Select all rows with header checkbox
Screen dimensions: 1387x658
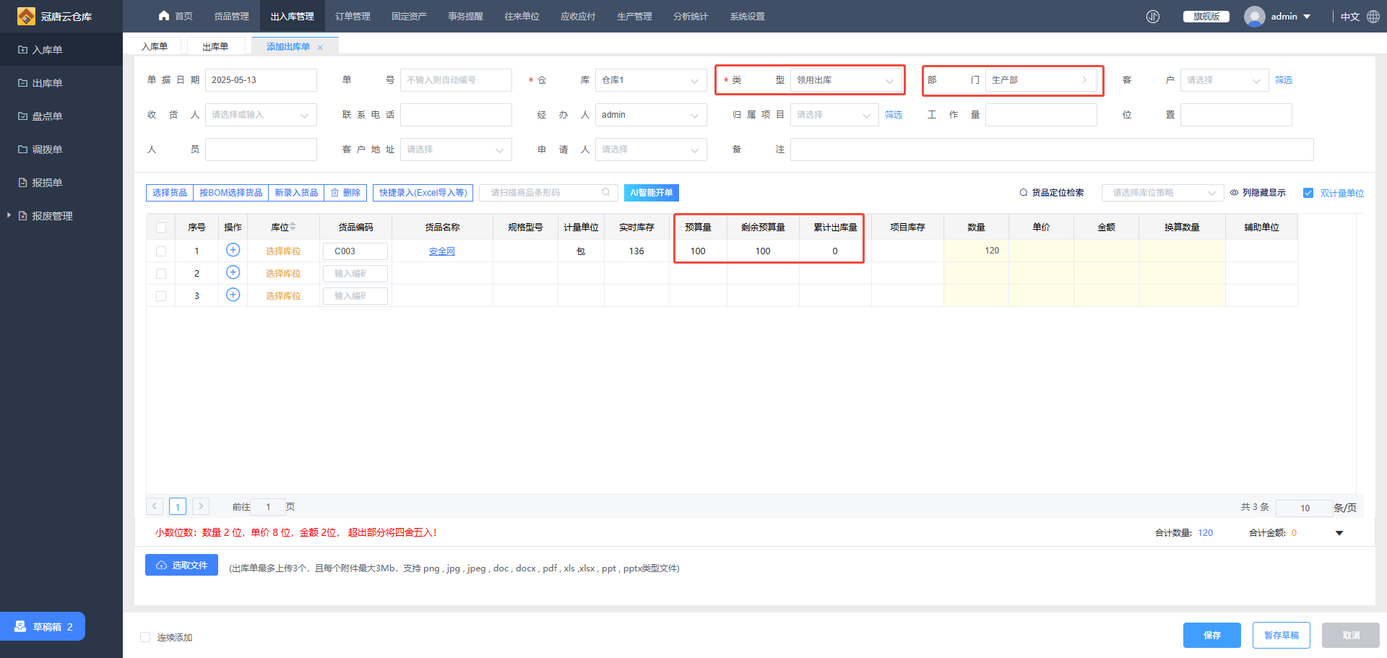coord(161,228)
